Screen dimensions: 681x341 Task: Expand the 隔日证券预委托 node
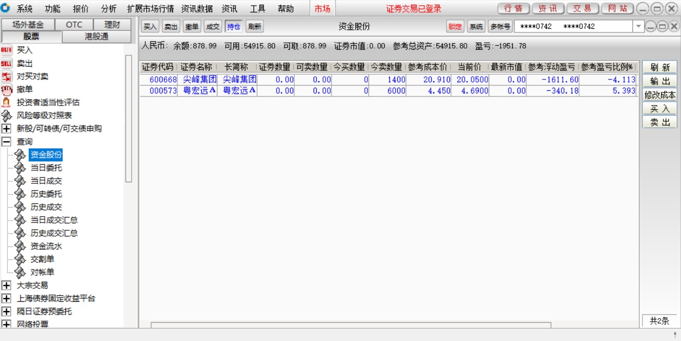pyautogui.click(x=6, y=311)
